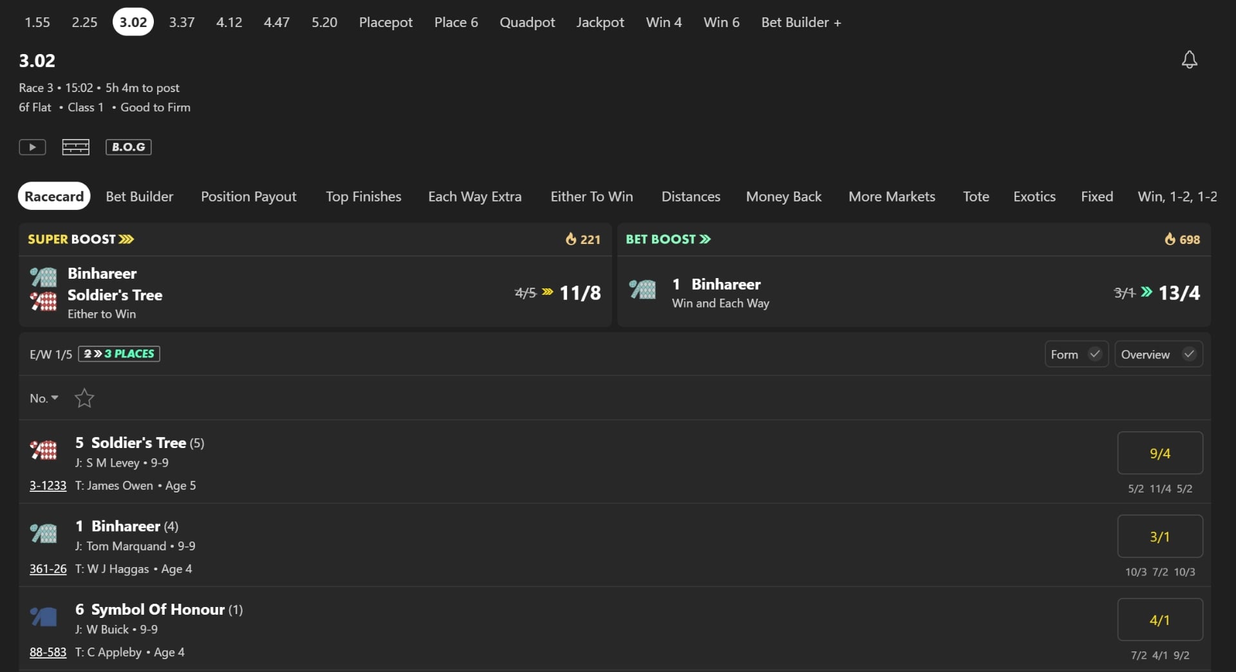Click the Super Boost header label
The width and height of the screenshot is (1236, 672).
80,239
